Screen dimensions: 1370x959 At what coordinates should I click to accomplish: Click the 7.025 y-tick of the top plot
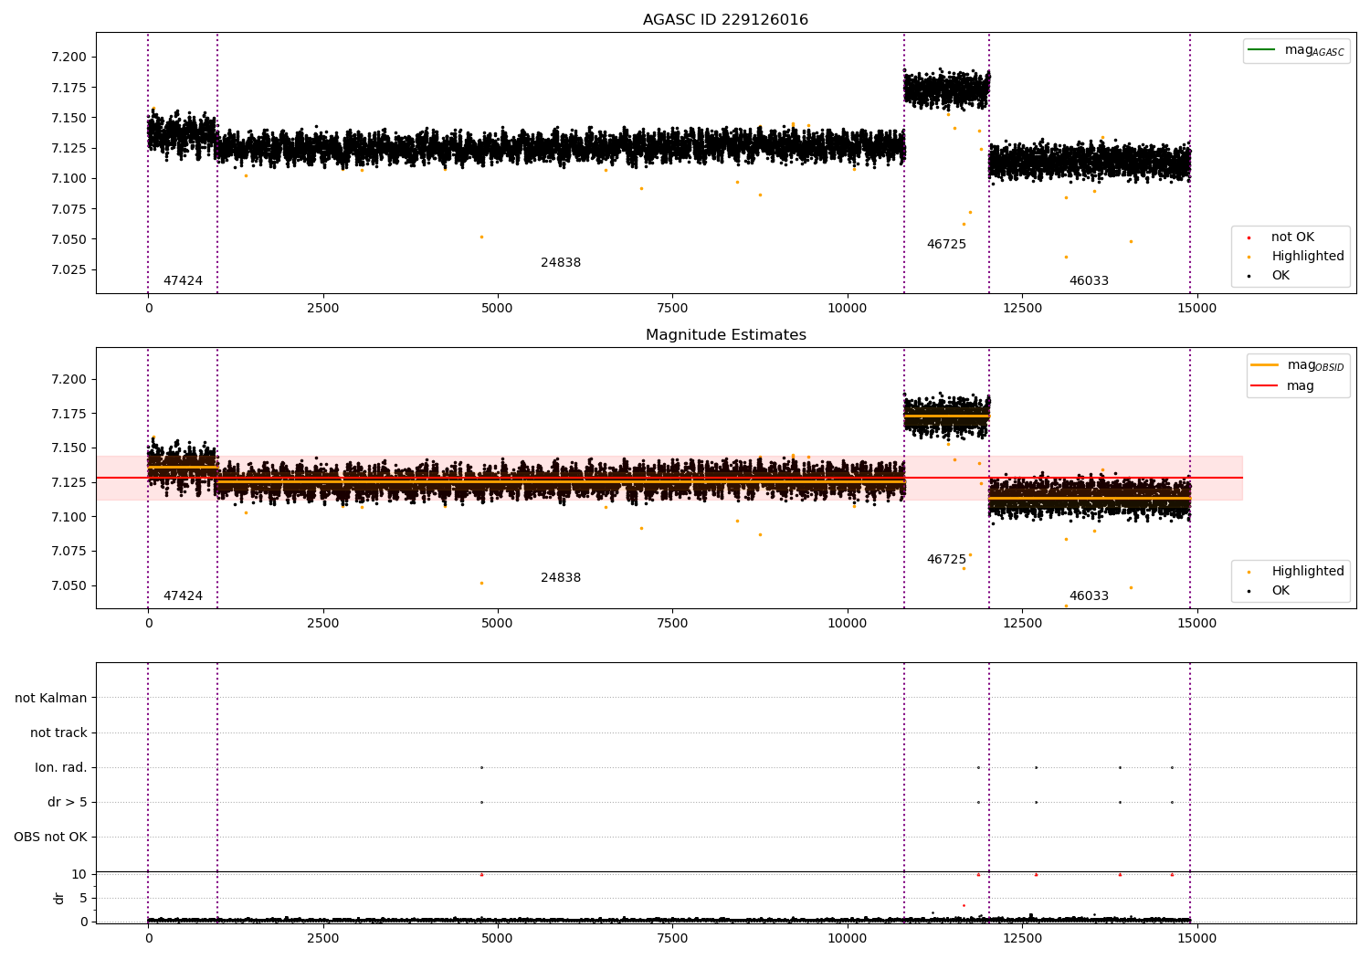point(69,270)
